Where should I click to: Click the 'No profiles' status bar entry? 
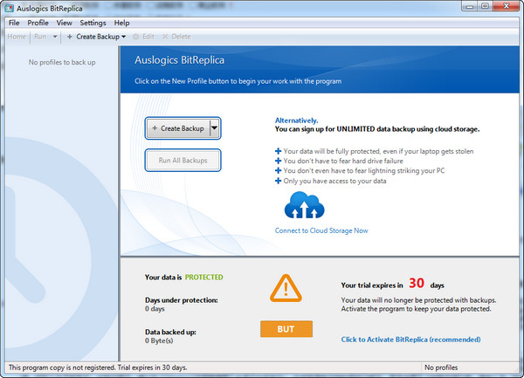pyautogui.click(x=441, y=368)
